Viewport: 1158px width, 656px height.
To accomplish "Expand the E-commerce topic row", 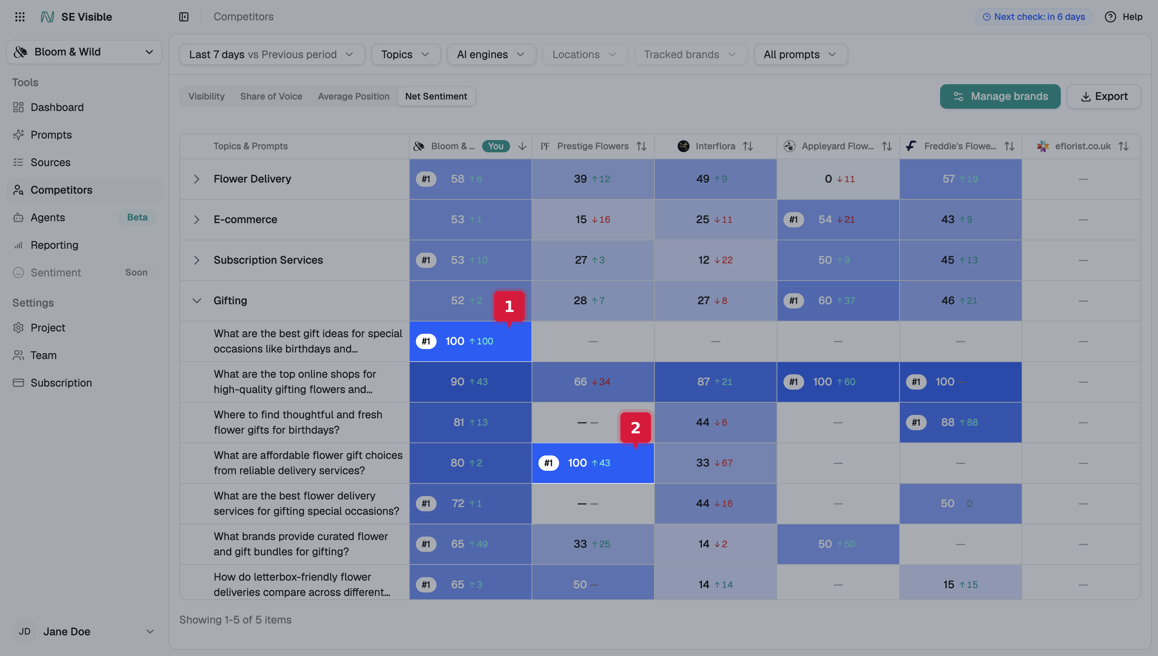I will click(196, 219).
